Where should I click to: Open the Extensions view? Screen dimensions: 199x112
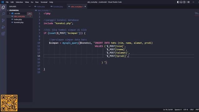coord(3,34)
